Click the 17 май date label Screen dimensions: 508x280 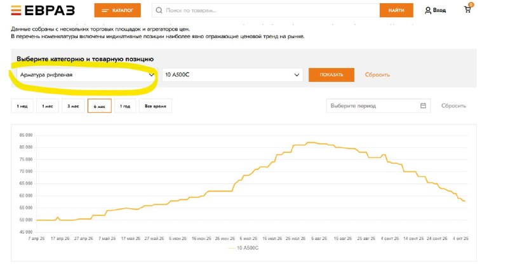point(131,239)
